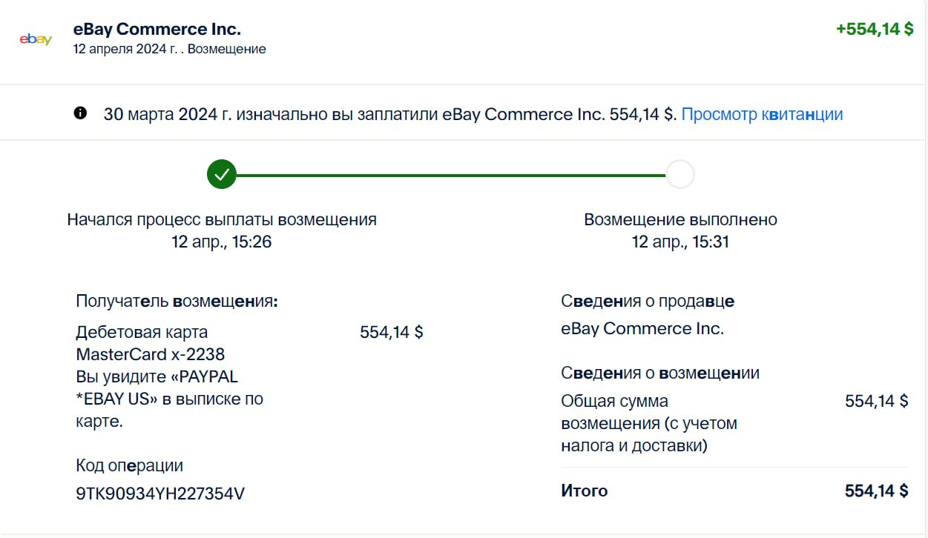Click the eBay logo icon

point(36,39)
